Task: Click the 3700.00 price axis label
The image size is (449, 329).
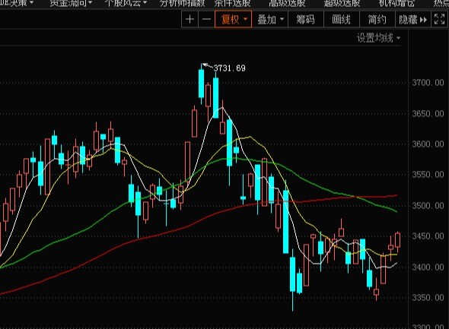Action: pos(428,83)
